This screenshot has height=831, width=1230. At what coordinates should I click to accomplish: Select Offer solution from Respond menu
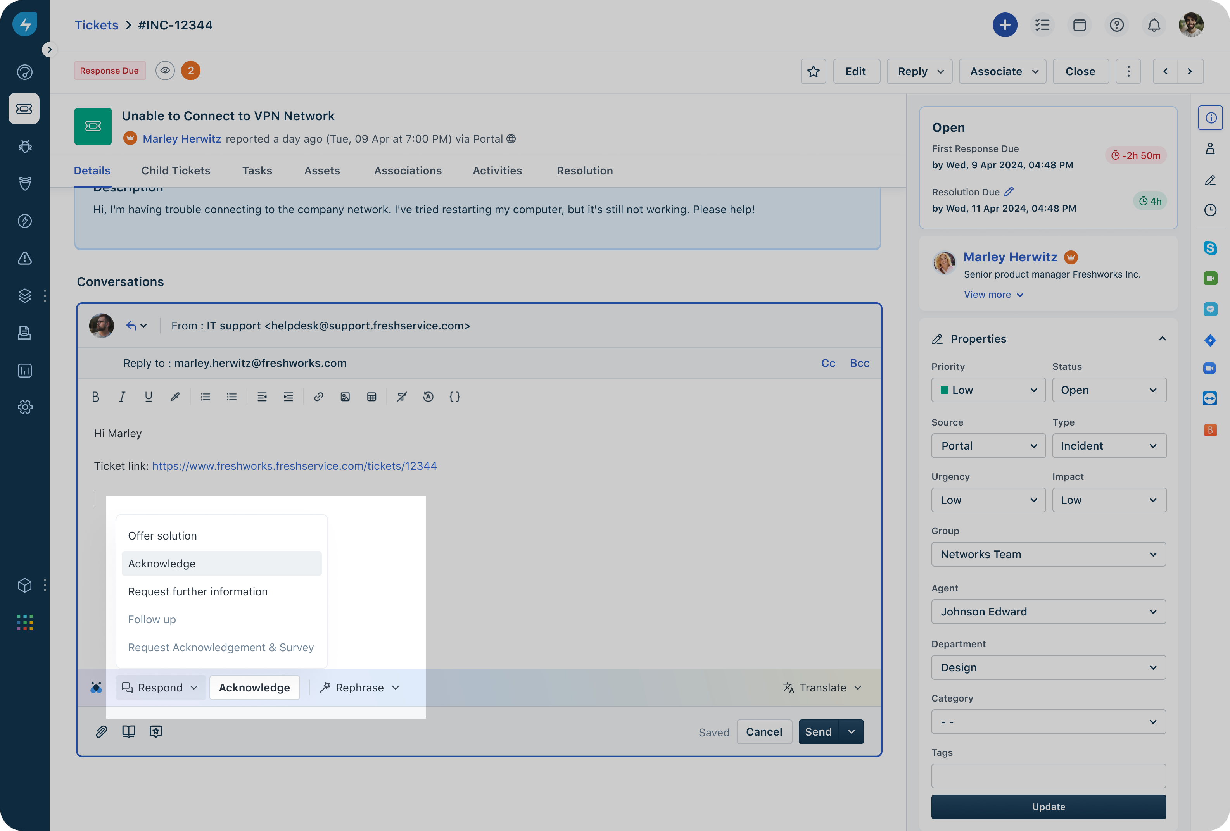(x=162, y=536)
